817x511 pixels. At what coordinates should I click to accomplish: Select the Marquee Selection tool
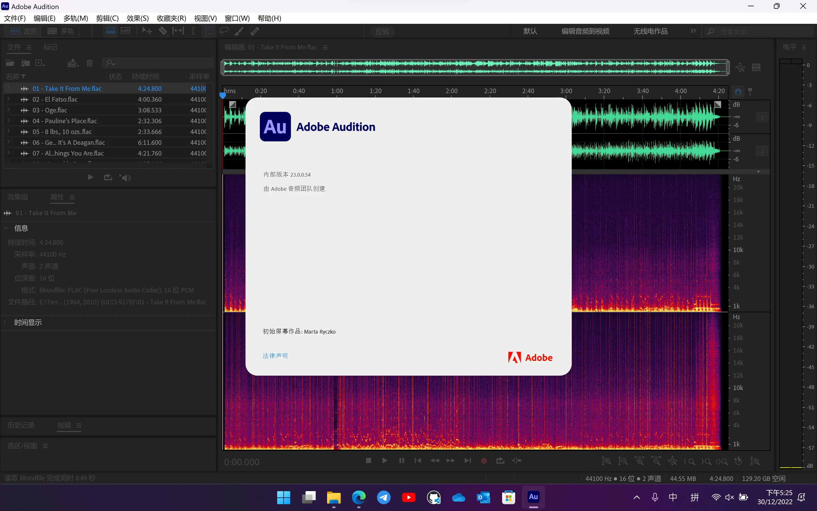point(209,31)
